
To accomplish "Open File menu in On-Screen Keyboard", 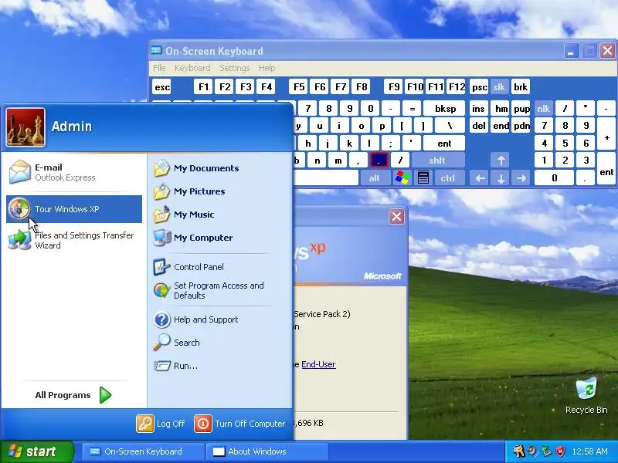I will point(159,68).
